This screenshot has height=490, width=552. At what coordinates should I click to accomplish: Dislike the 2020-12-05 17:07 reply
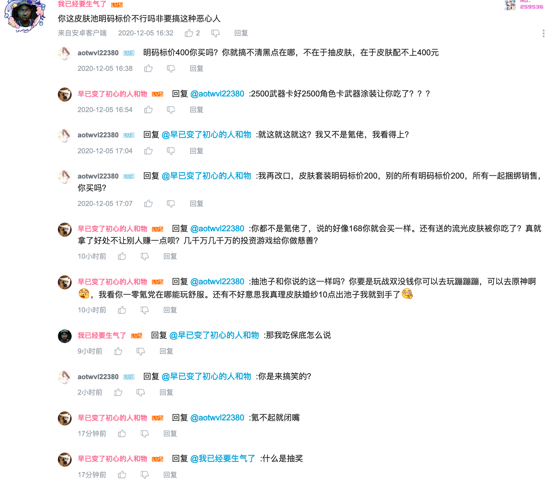tap(171, 204)
